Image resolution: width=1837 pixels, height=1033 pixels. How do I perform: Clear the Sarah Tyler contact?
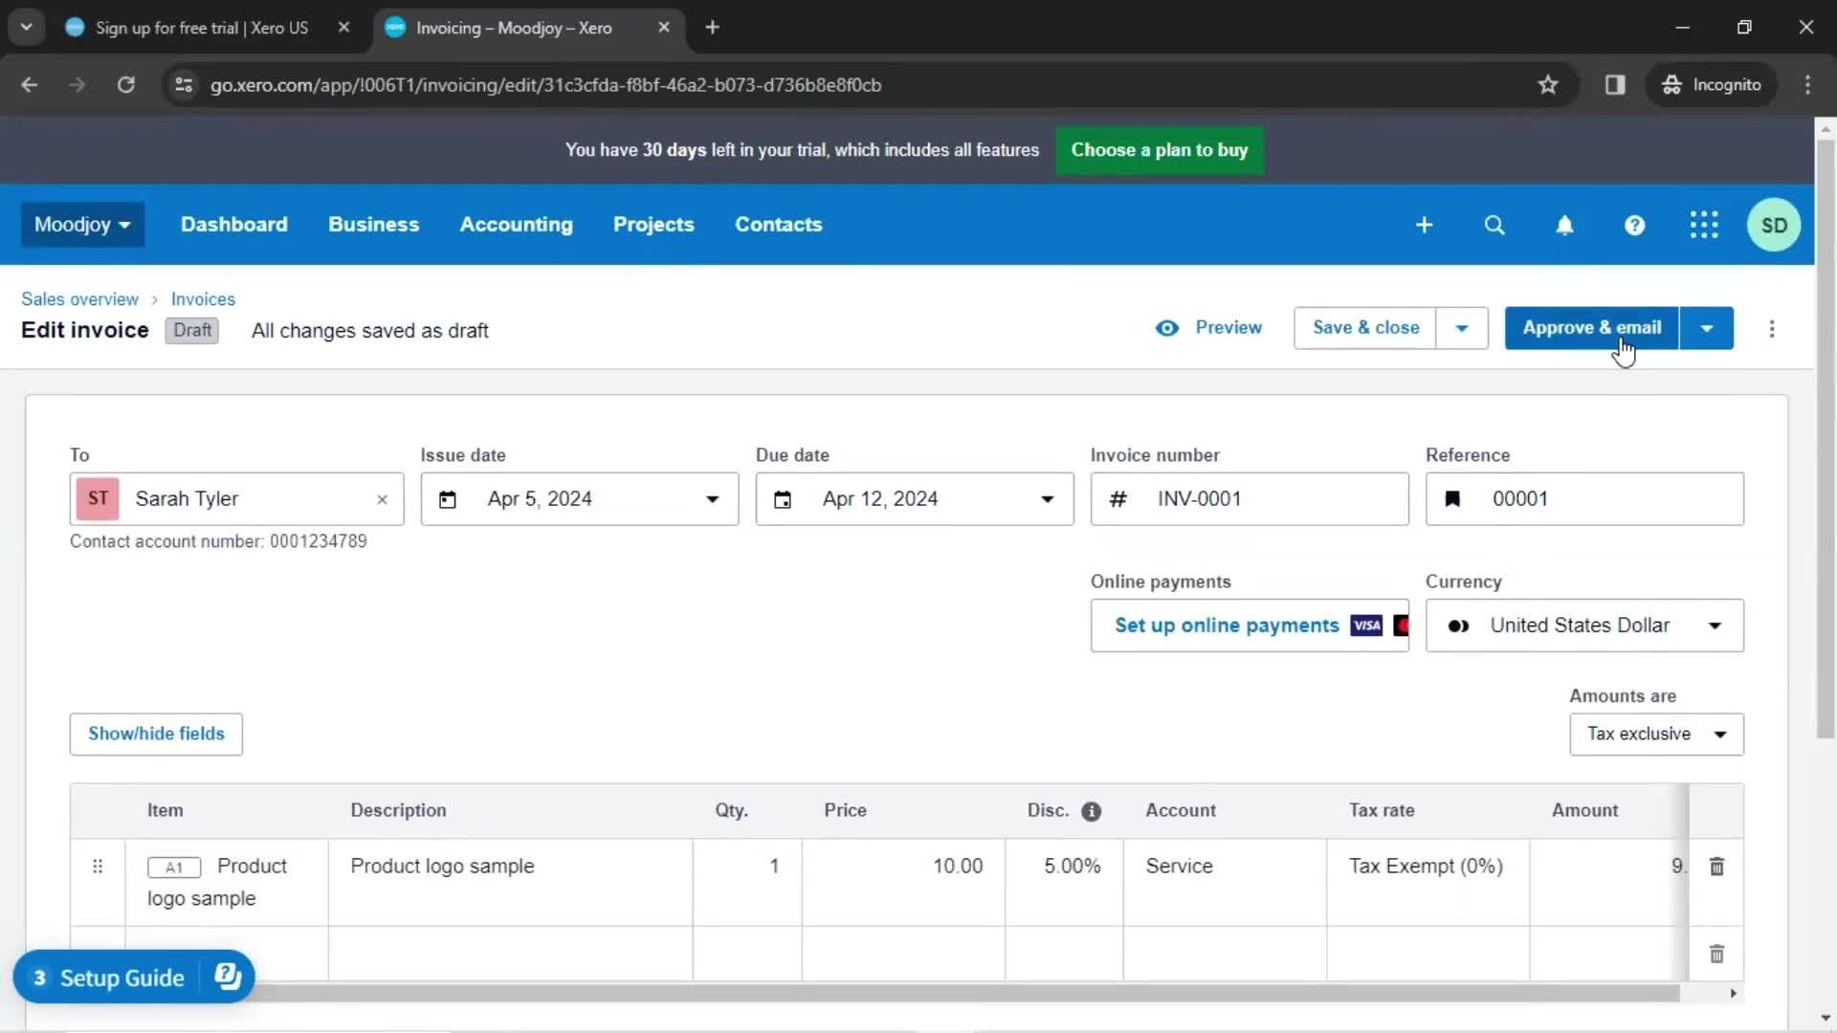point(382,499)
